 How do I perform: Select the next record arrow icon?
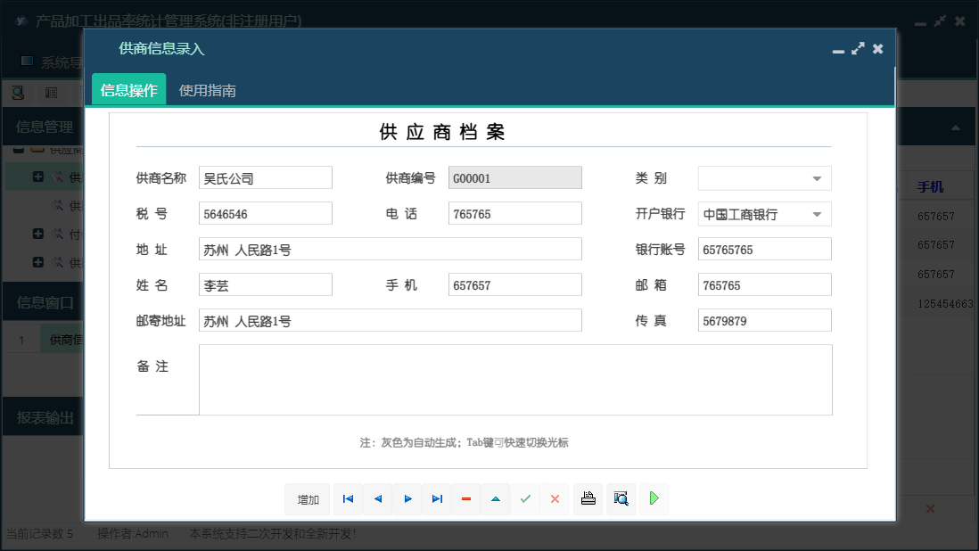pos(407,499)
